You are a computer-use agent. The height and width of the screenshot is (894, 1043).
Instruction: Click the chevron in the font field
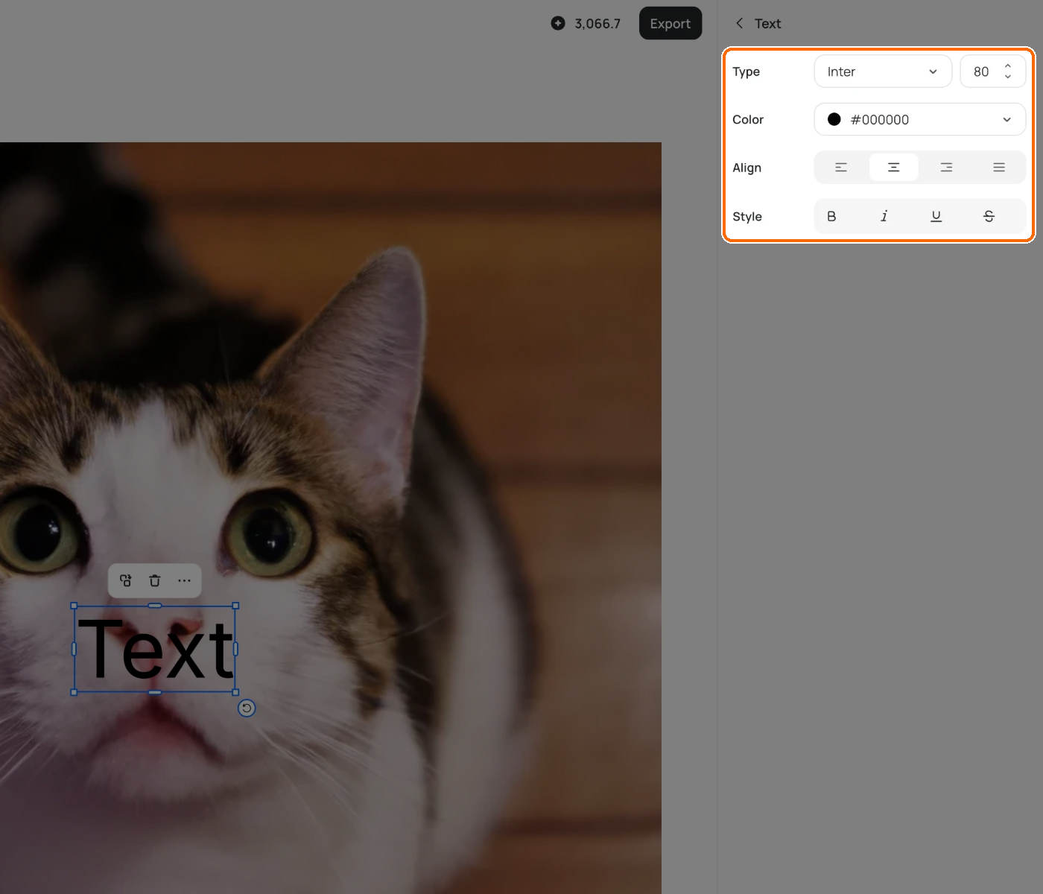coord(933,72)
